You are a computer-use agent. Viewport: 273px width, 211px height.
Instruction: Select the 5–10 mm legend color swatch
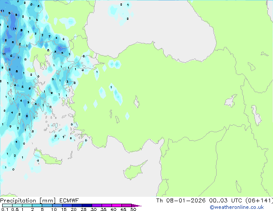click(x=47, y=205)
